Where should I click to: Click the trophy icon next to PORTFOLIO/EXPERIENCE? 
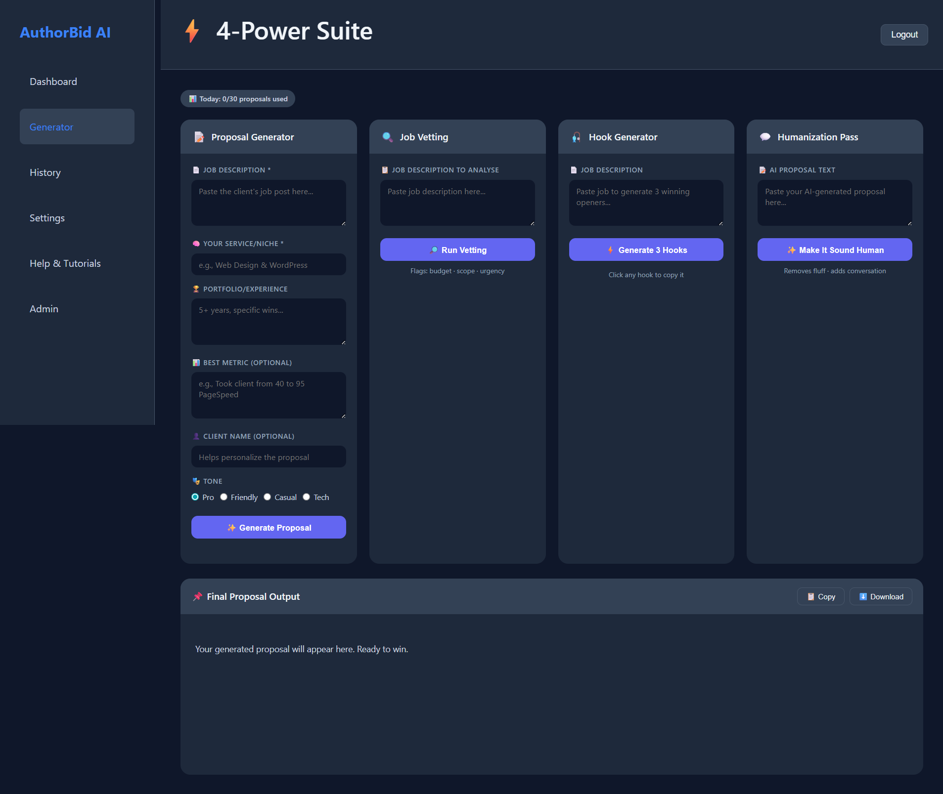(196, 289)
